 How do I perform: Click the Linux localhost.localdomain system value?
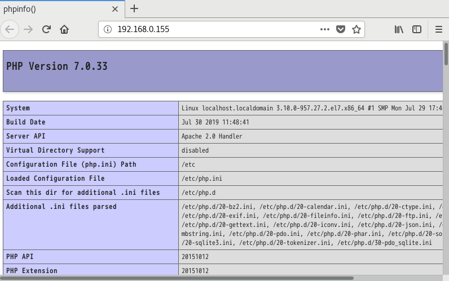point(312,108)
